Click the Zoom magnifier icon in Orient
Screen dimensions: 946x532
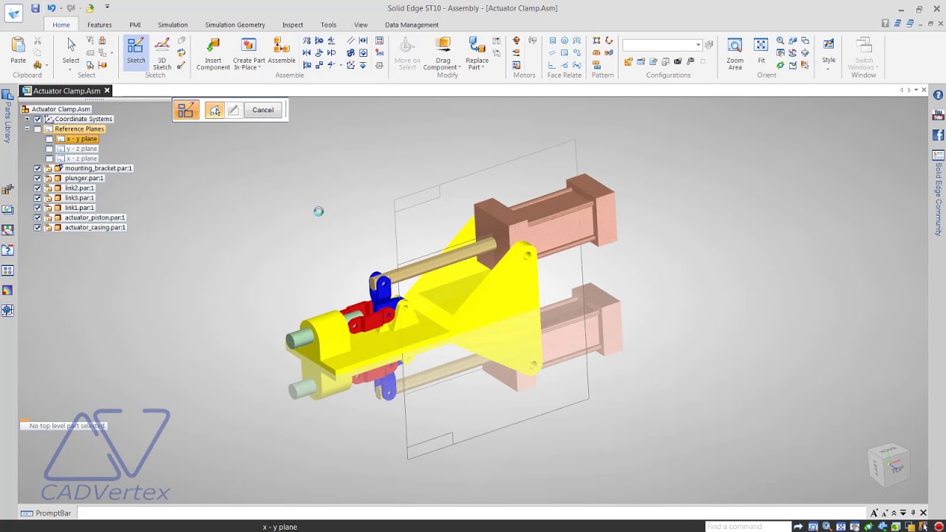pos(780,41)
